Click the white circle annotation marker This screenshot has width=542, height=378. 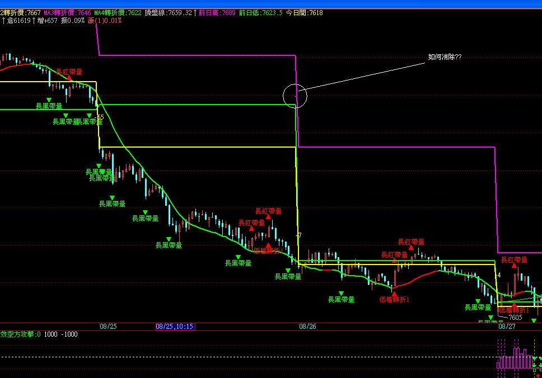[x=295, y=96]
